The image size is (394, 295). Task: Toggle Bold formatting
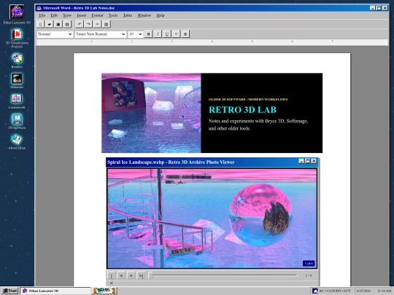(x=149, y=34)
